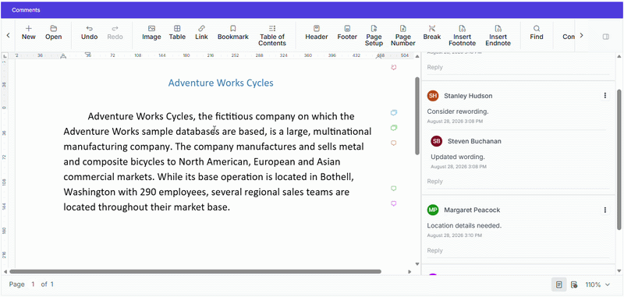Open the Footer editing option
This screenshot has width=624, height=297.
tap(347, 33)
